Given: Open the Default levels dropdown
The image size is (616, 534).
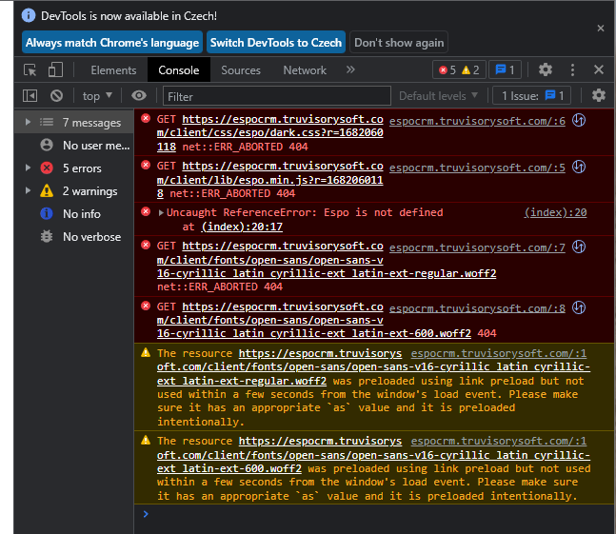Looking at the screenshot, I should 438,95.
